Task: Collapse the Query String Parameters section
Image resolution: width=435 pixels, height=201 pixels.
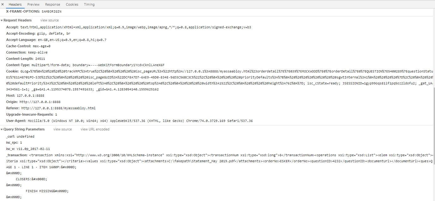Action: pos(2,129)
